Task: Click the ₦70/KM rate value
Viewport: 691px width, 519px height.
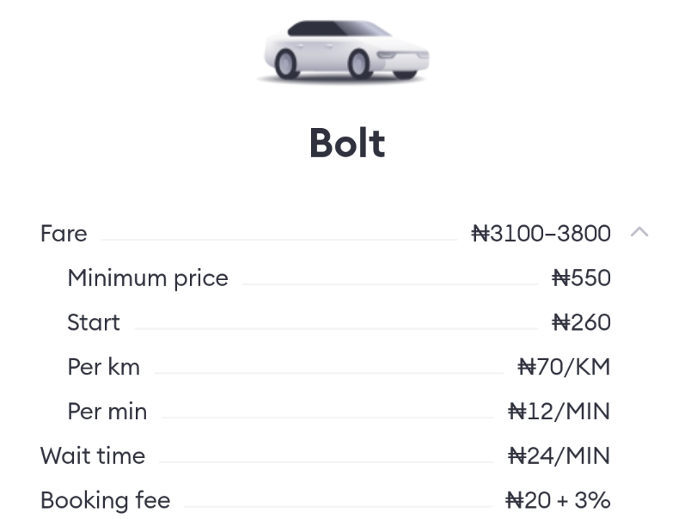Action: tap(564, 367)
